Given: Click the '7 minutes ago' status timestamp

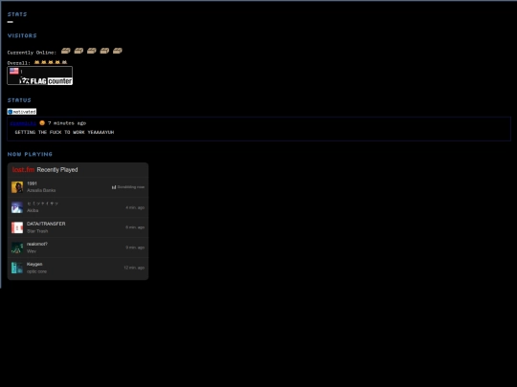Looking at the screenshot, I should coord(67,123).
